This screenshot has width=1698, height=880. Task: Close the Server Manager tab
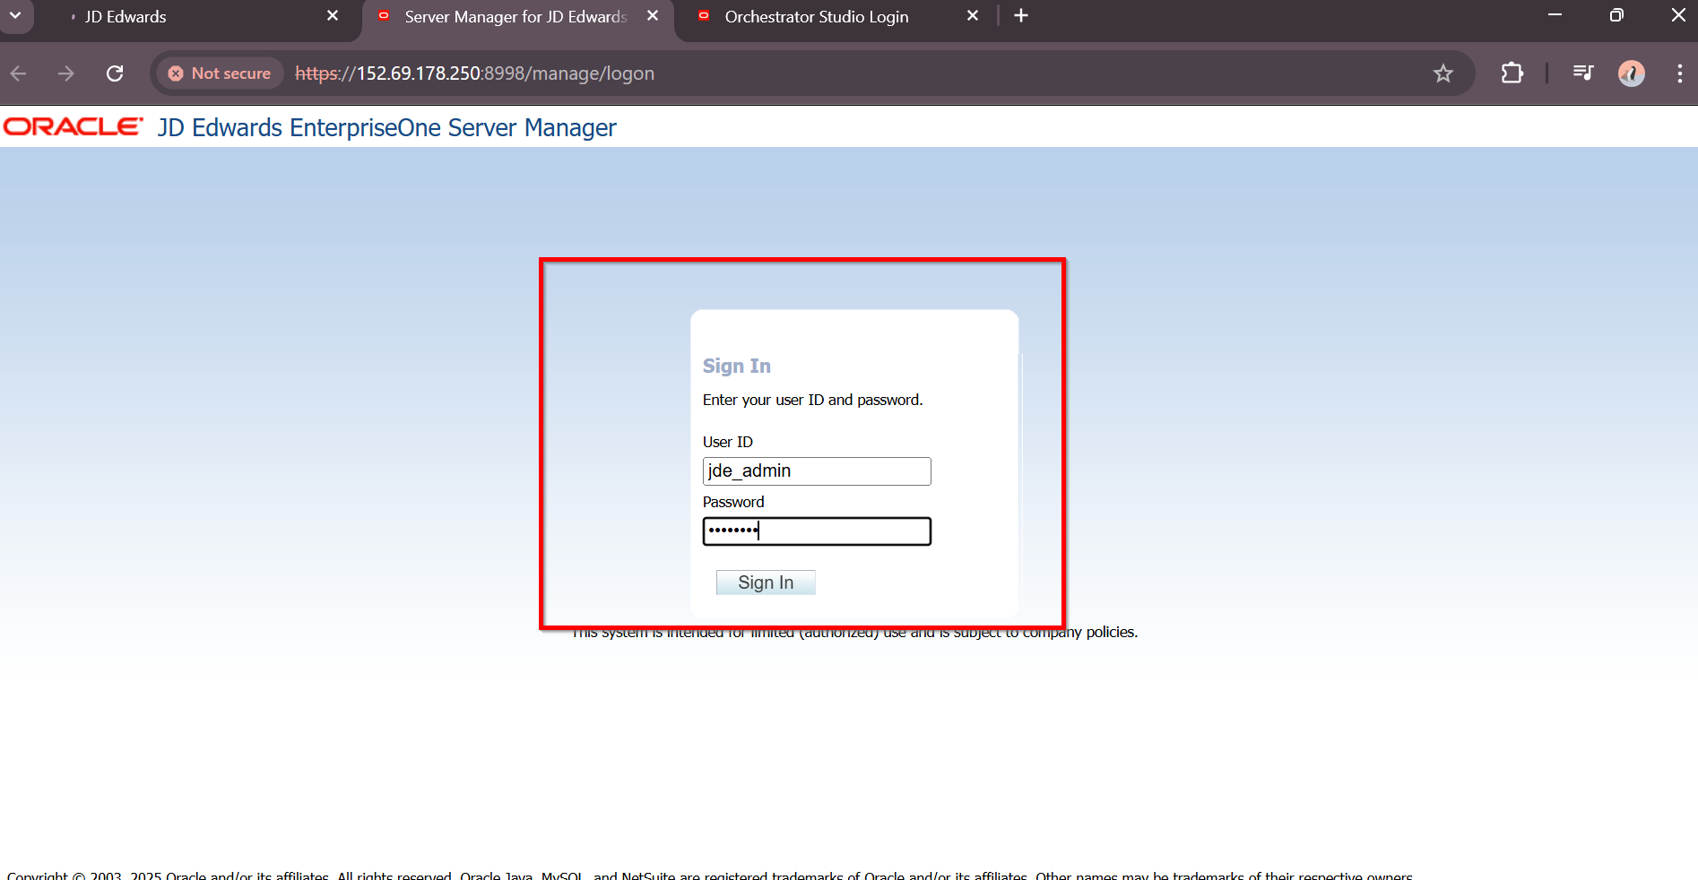[653, 16]
